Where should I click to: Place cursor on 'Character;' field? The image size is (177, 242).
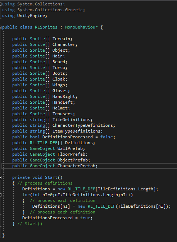[x=65, y=44]
